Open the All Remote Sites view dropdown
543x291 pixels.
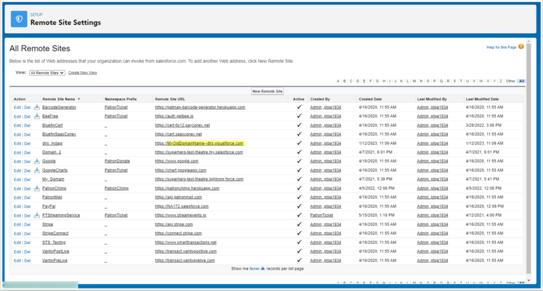pyautogui.click(x=47, y=72)
